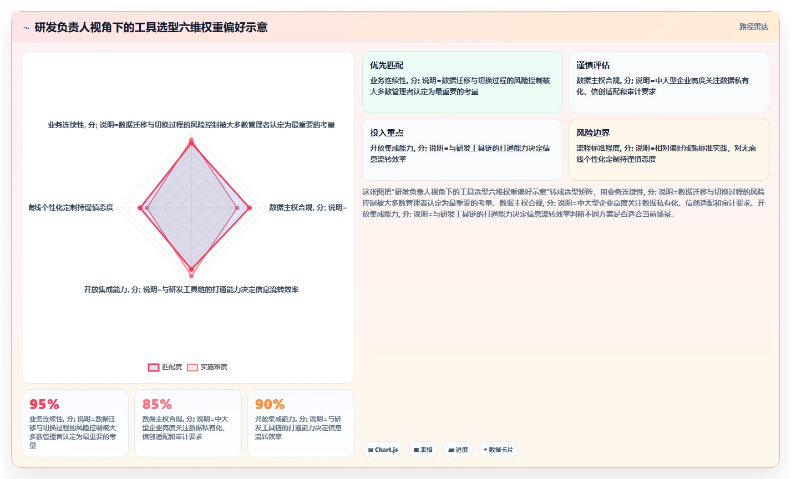
Task: Click the icon inside the 进度 chip
Action: 451,450
